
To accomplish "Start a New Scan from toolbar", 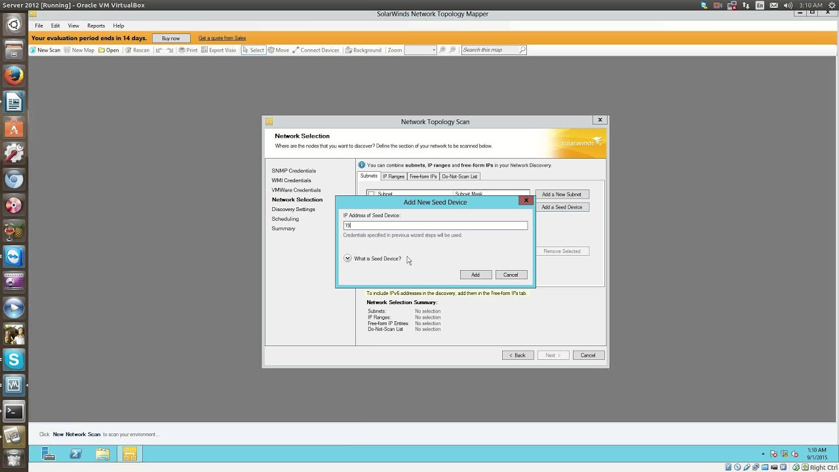I will [45, 50].
